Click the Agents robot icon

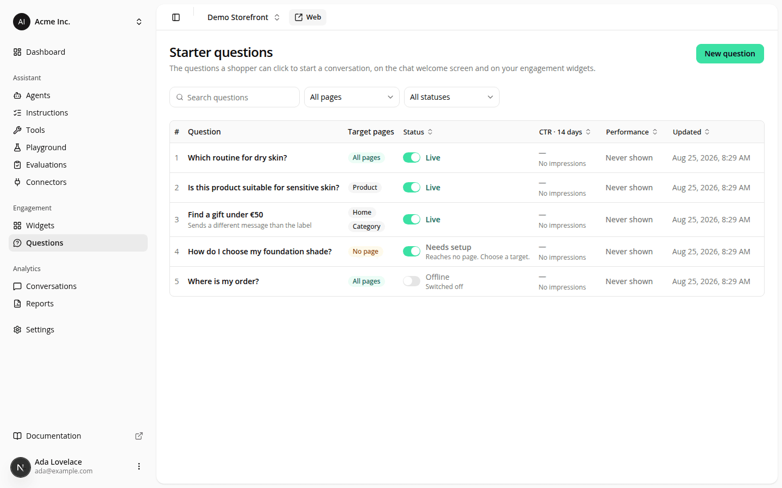(17, 95)
